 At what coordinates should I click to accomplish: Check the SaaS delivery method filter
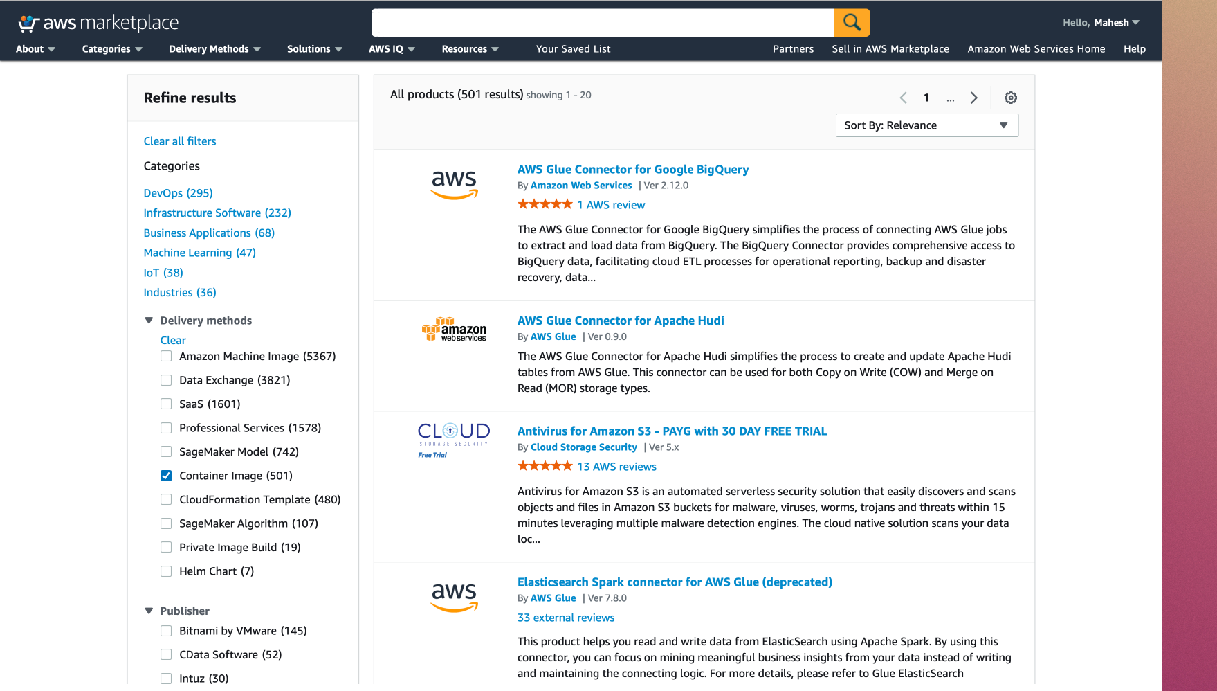click(x=166, y=404)
